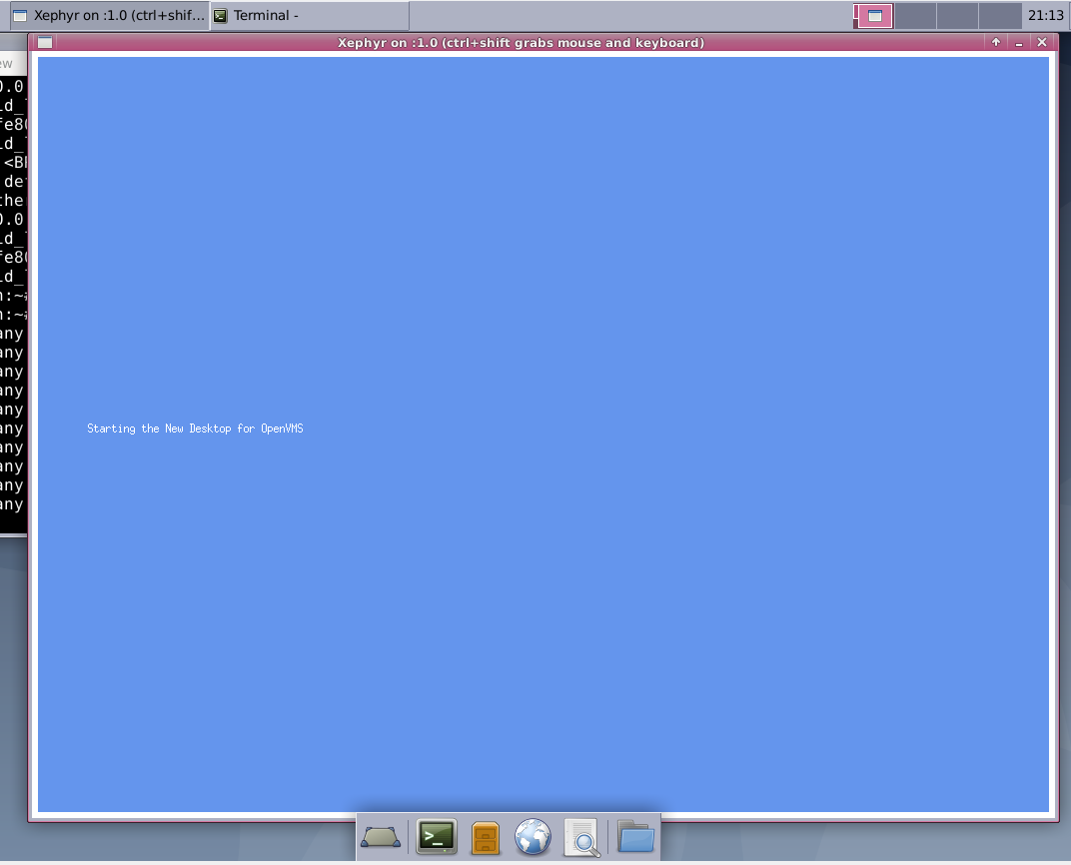Screen dimensions: 1071x865
Task: Launch the web browser globe icon
Action: [x=533, y=837]
